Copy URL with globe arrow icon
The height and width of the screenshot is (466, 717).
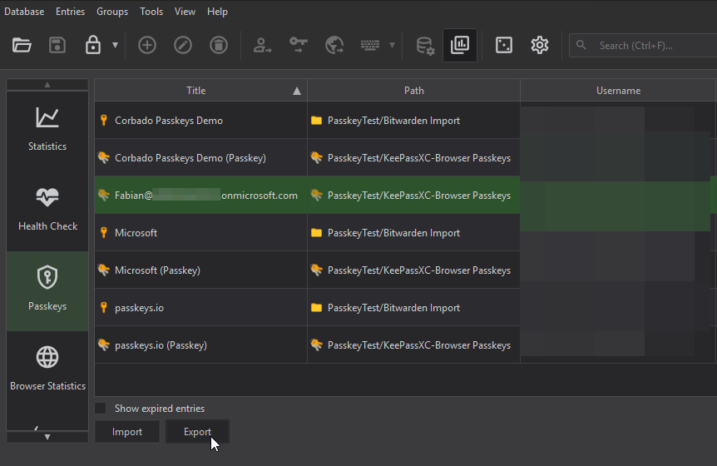coord(334,45)
